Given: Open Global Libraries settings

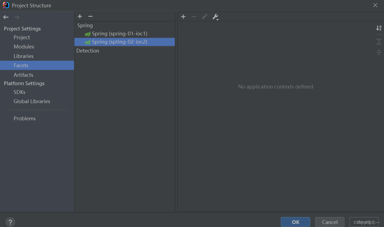Looking at the screenshot, I should tap(32, 101).
